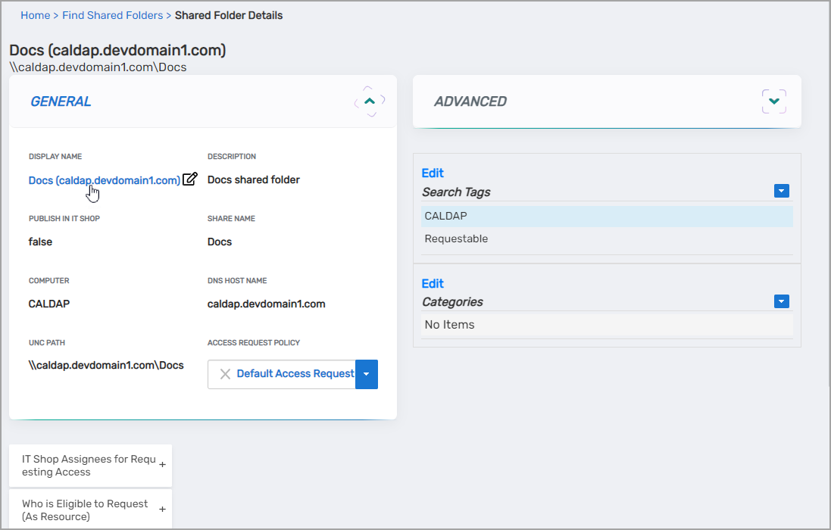This screenshot has width=831, height=530.
Task: Click Edit link above Search Tags
Action: (433, 173)
